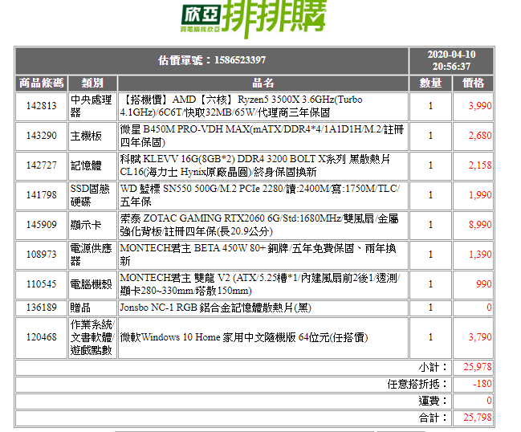Click the WD 藍標 SN550 500G product name
Screen dimensions: 521x432
click(260, 195)
